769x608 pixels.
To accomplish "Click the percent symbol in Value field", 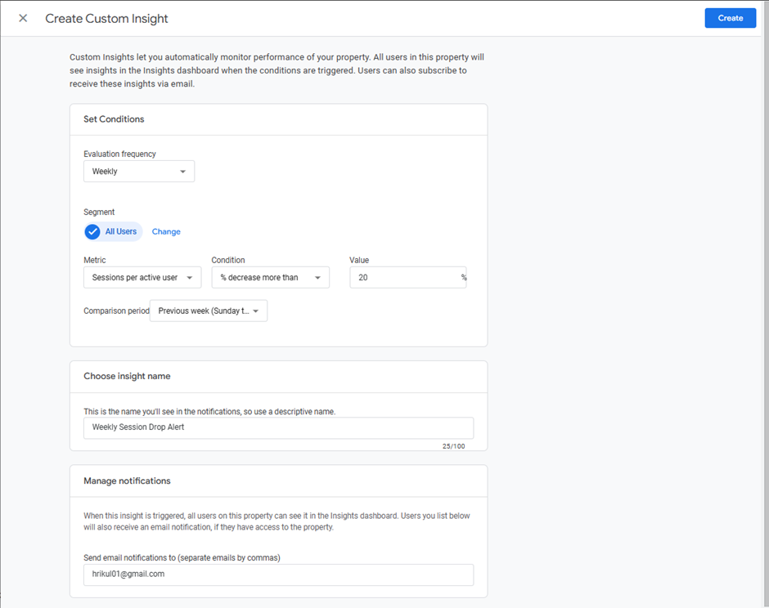I will (x=463, y=278).
